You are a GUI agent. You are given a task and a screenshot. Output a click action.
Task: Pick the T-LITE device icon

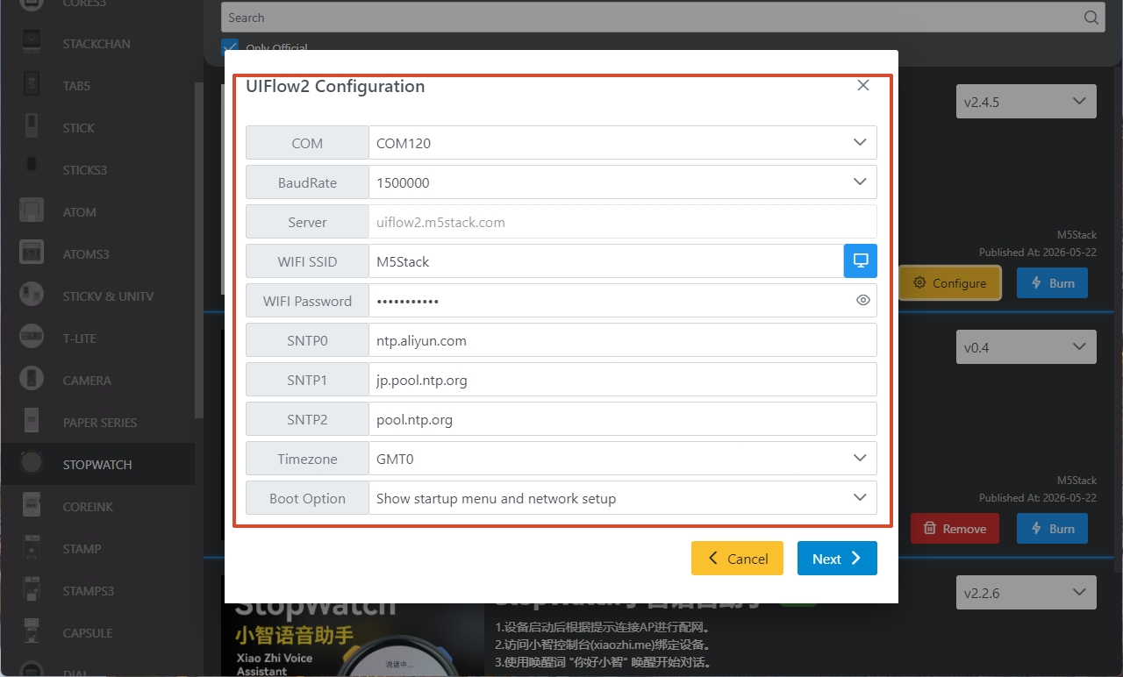[x=32, y=338]
